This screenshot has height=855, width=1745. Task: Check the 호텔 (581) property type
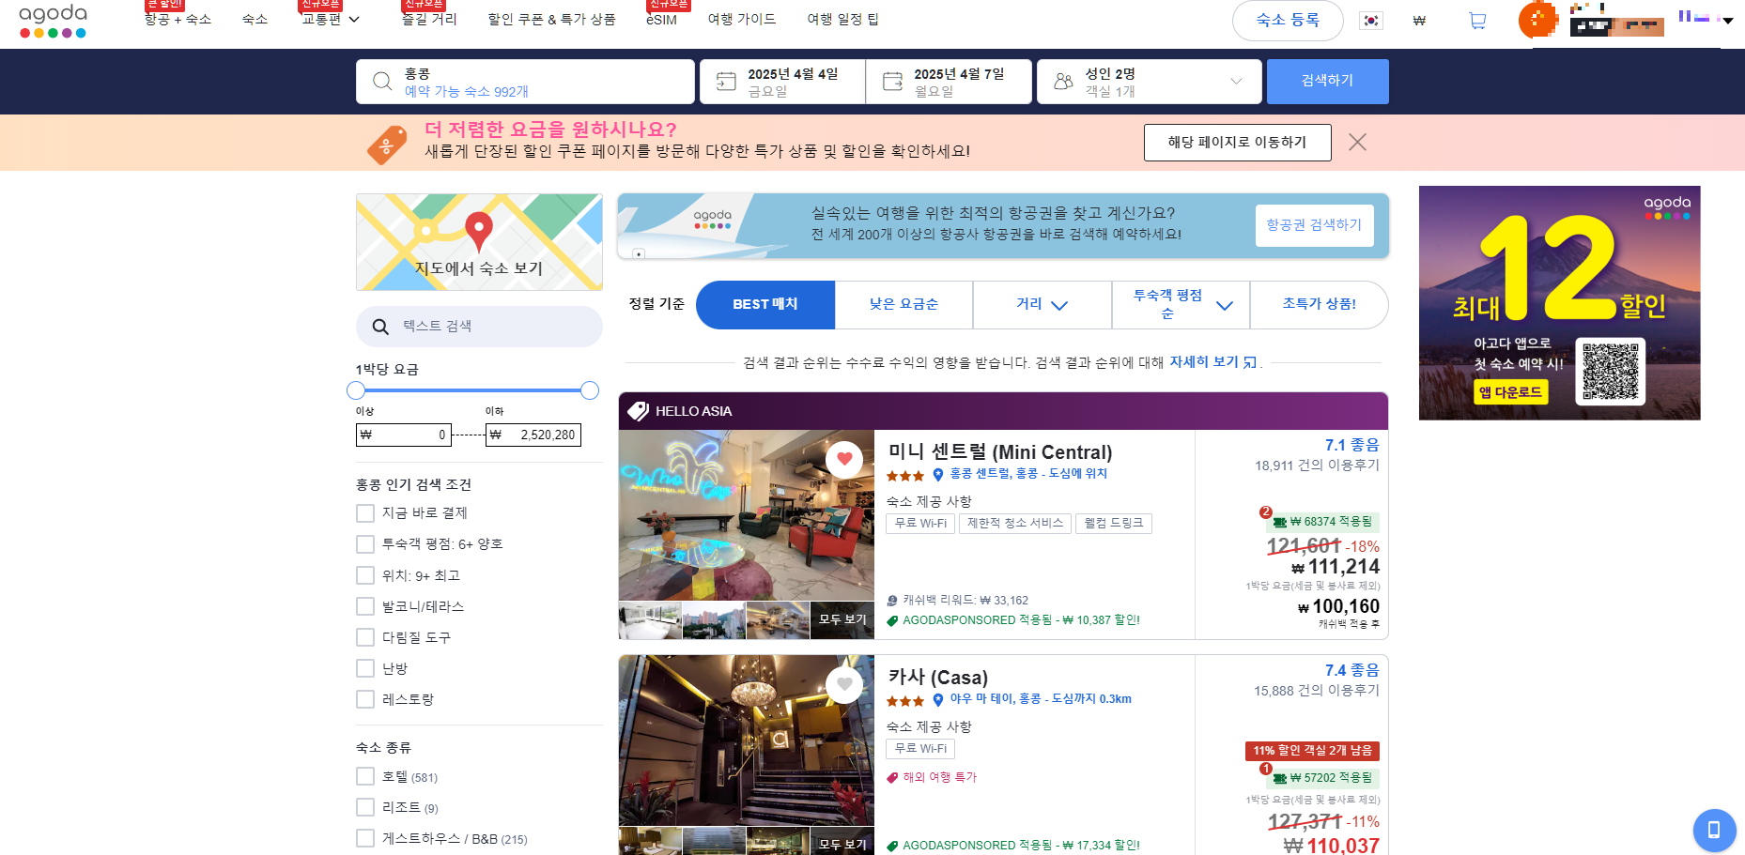[365, 776]
